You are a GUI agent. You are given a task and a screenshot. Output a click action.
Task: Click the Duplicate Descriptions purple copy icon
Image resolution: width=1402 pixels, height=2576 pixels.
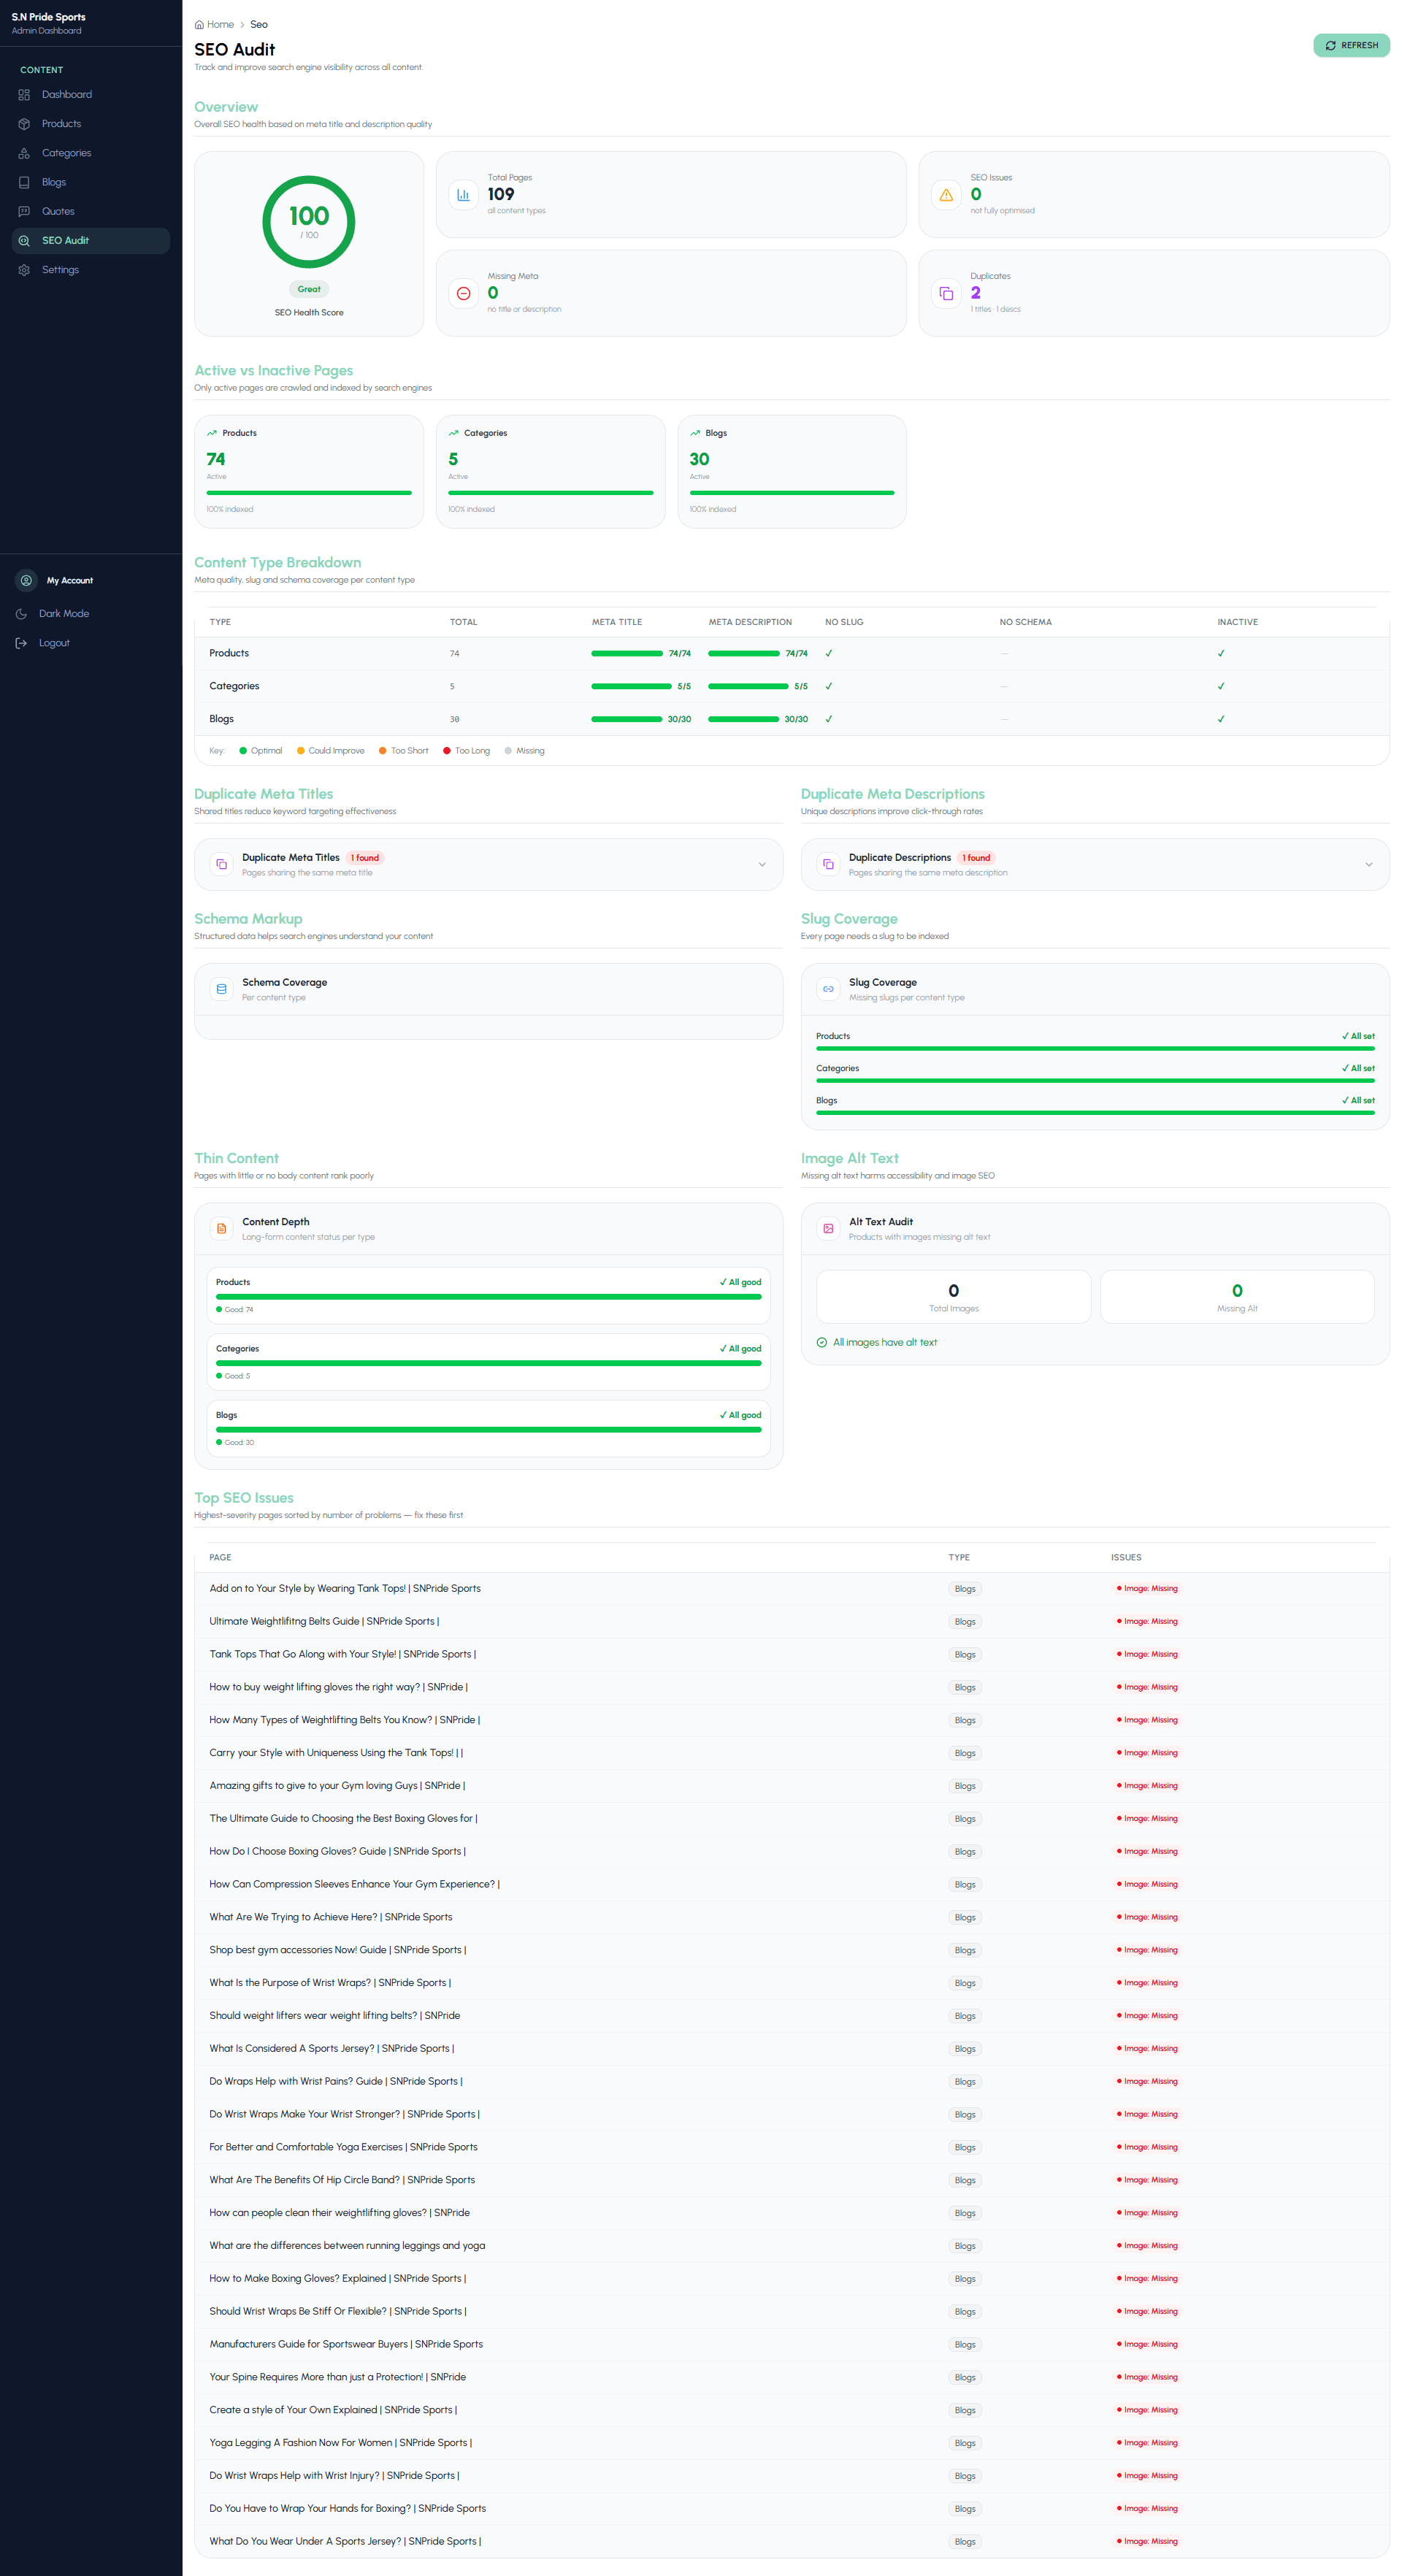click(x=828, y=864)
